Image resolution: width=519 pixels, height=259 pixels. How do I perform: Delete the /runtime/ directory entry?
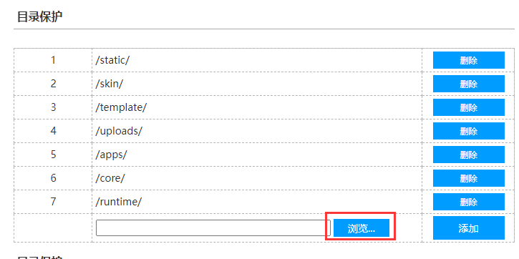pyautogui.click(x=469, y=202)
